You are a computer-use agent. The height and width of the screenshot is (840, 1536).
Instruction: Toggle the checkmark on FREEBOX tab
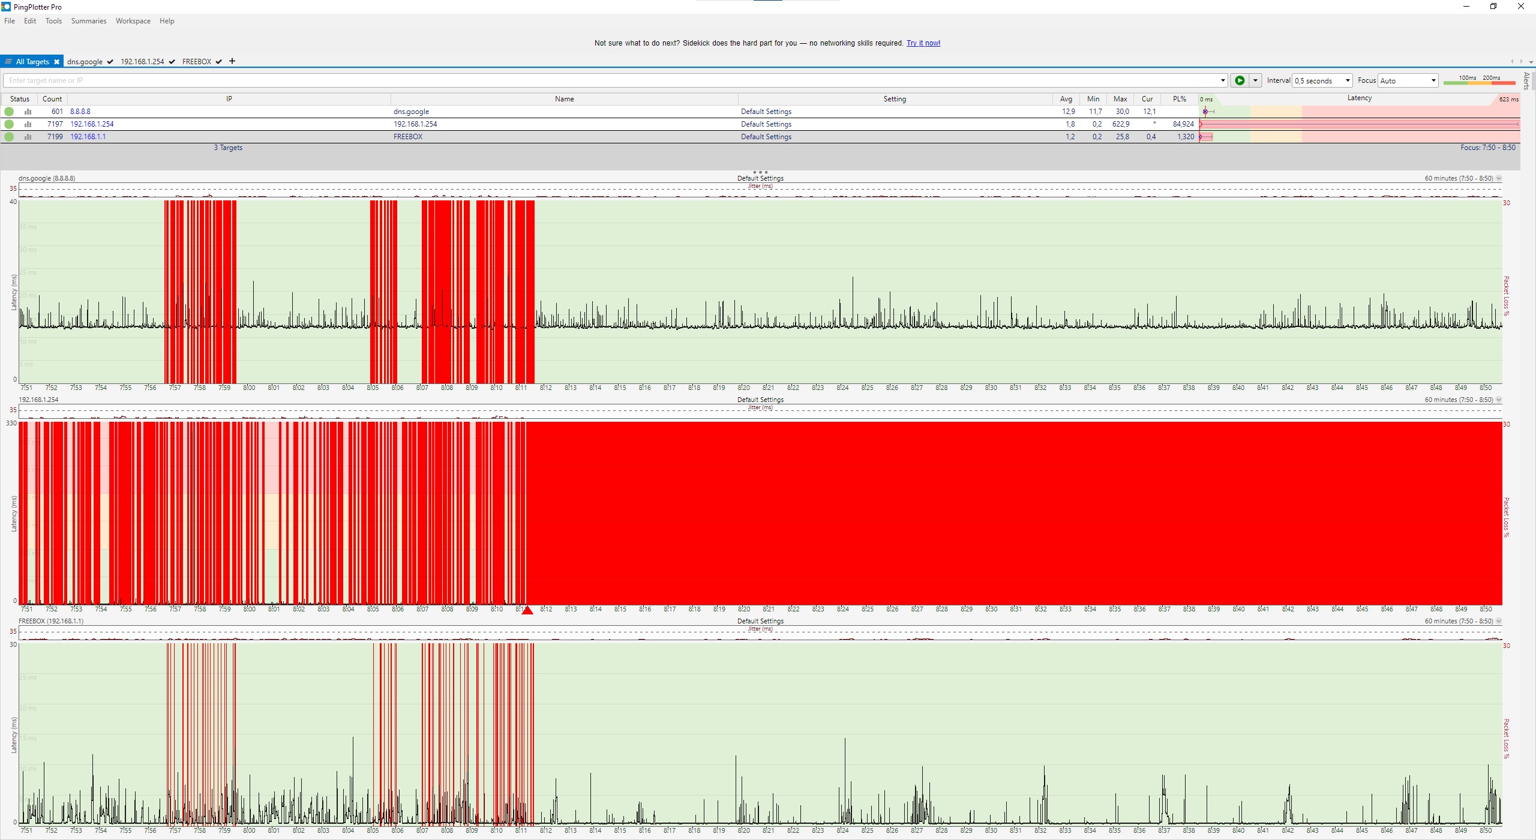click(219, 62)
